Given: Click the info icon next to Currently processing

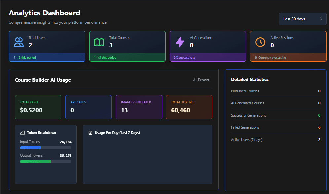Looking at the screenshot, I should coord(256,58).
